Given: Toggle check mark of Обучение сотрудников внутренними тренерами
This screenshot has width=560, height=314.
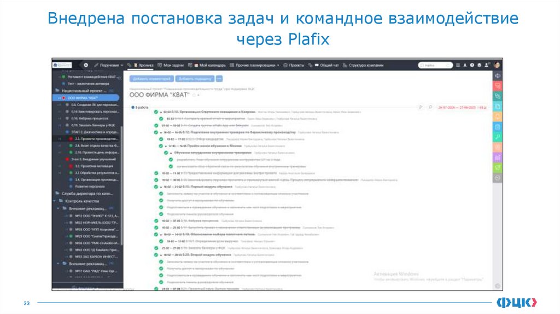Looking at the screenshot, I should coord(166,153).
